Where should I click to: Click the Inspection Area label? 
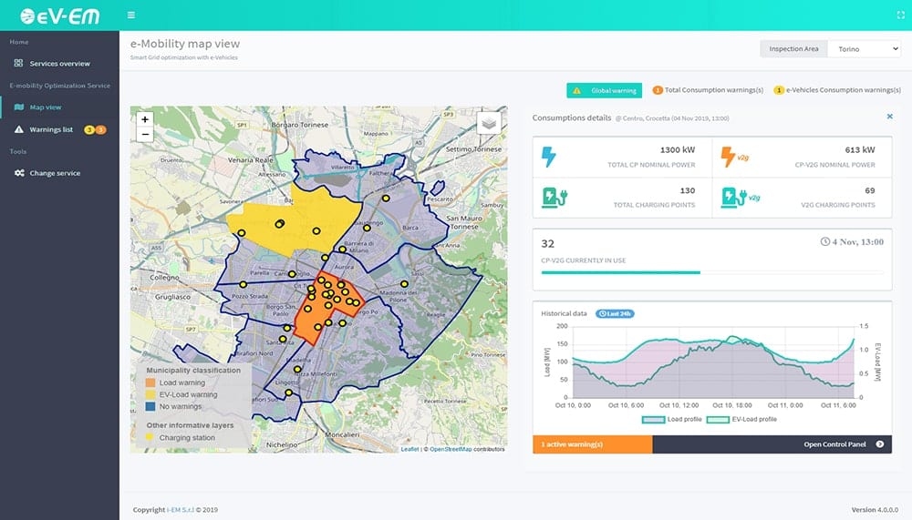pyautogui.click(x=794, y=49)
